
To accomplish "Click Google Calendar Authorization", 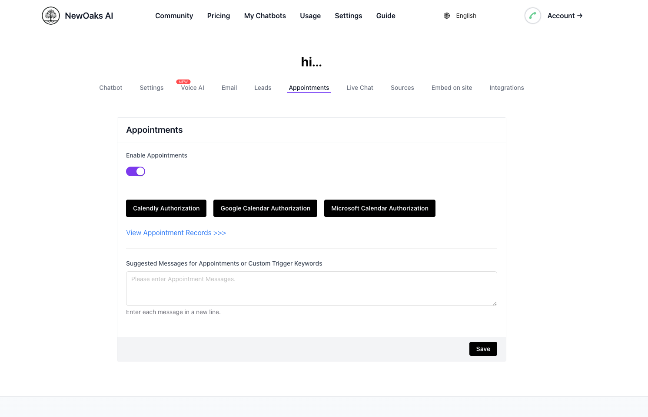I will [265, 208].
